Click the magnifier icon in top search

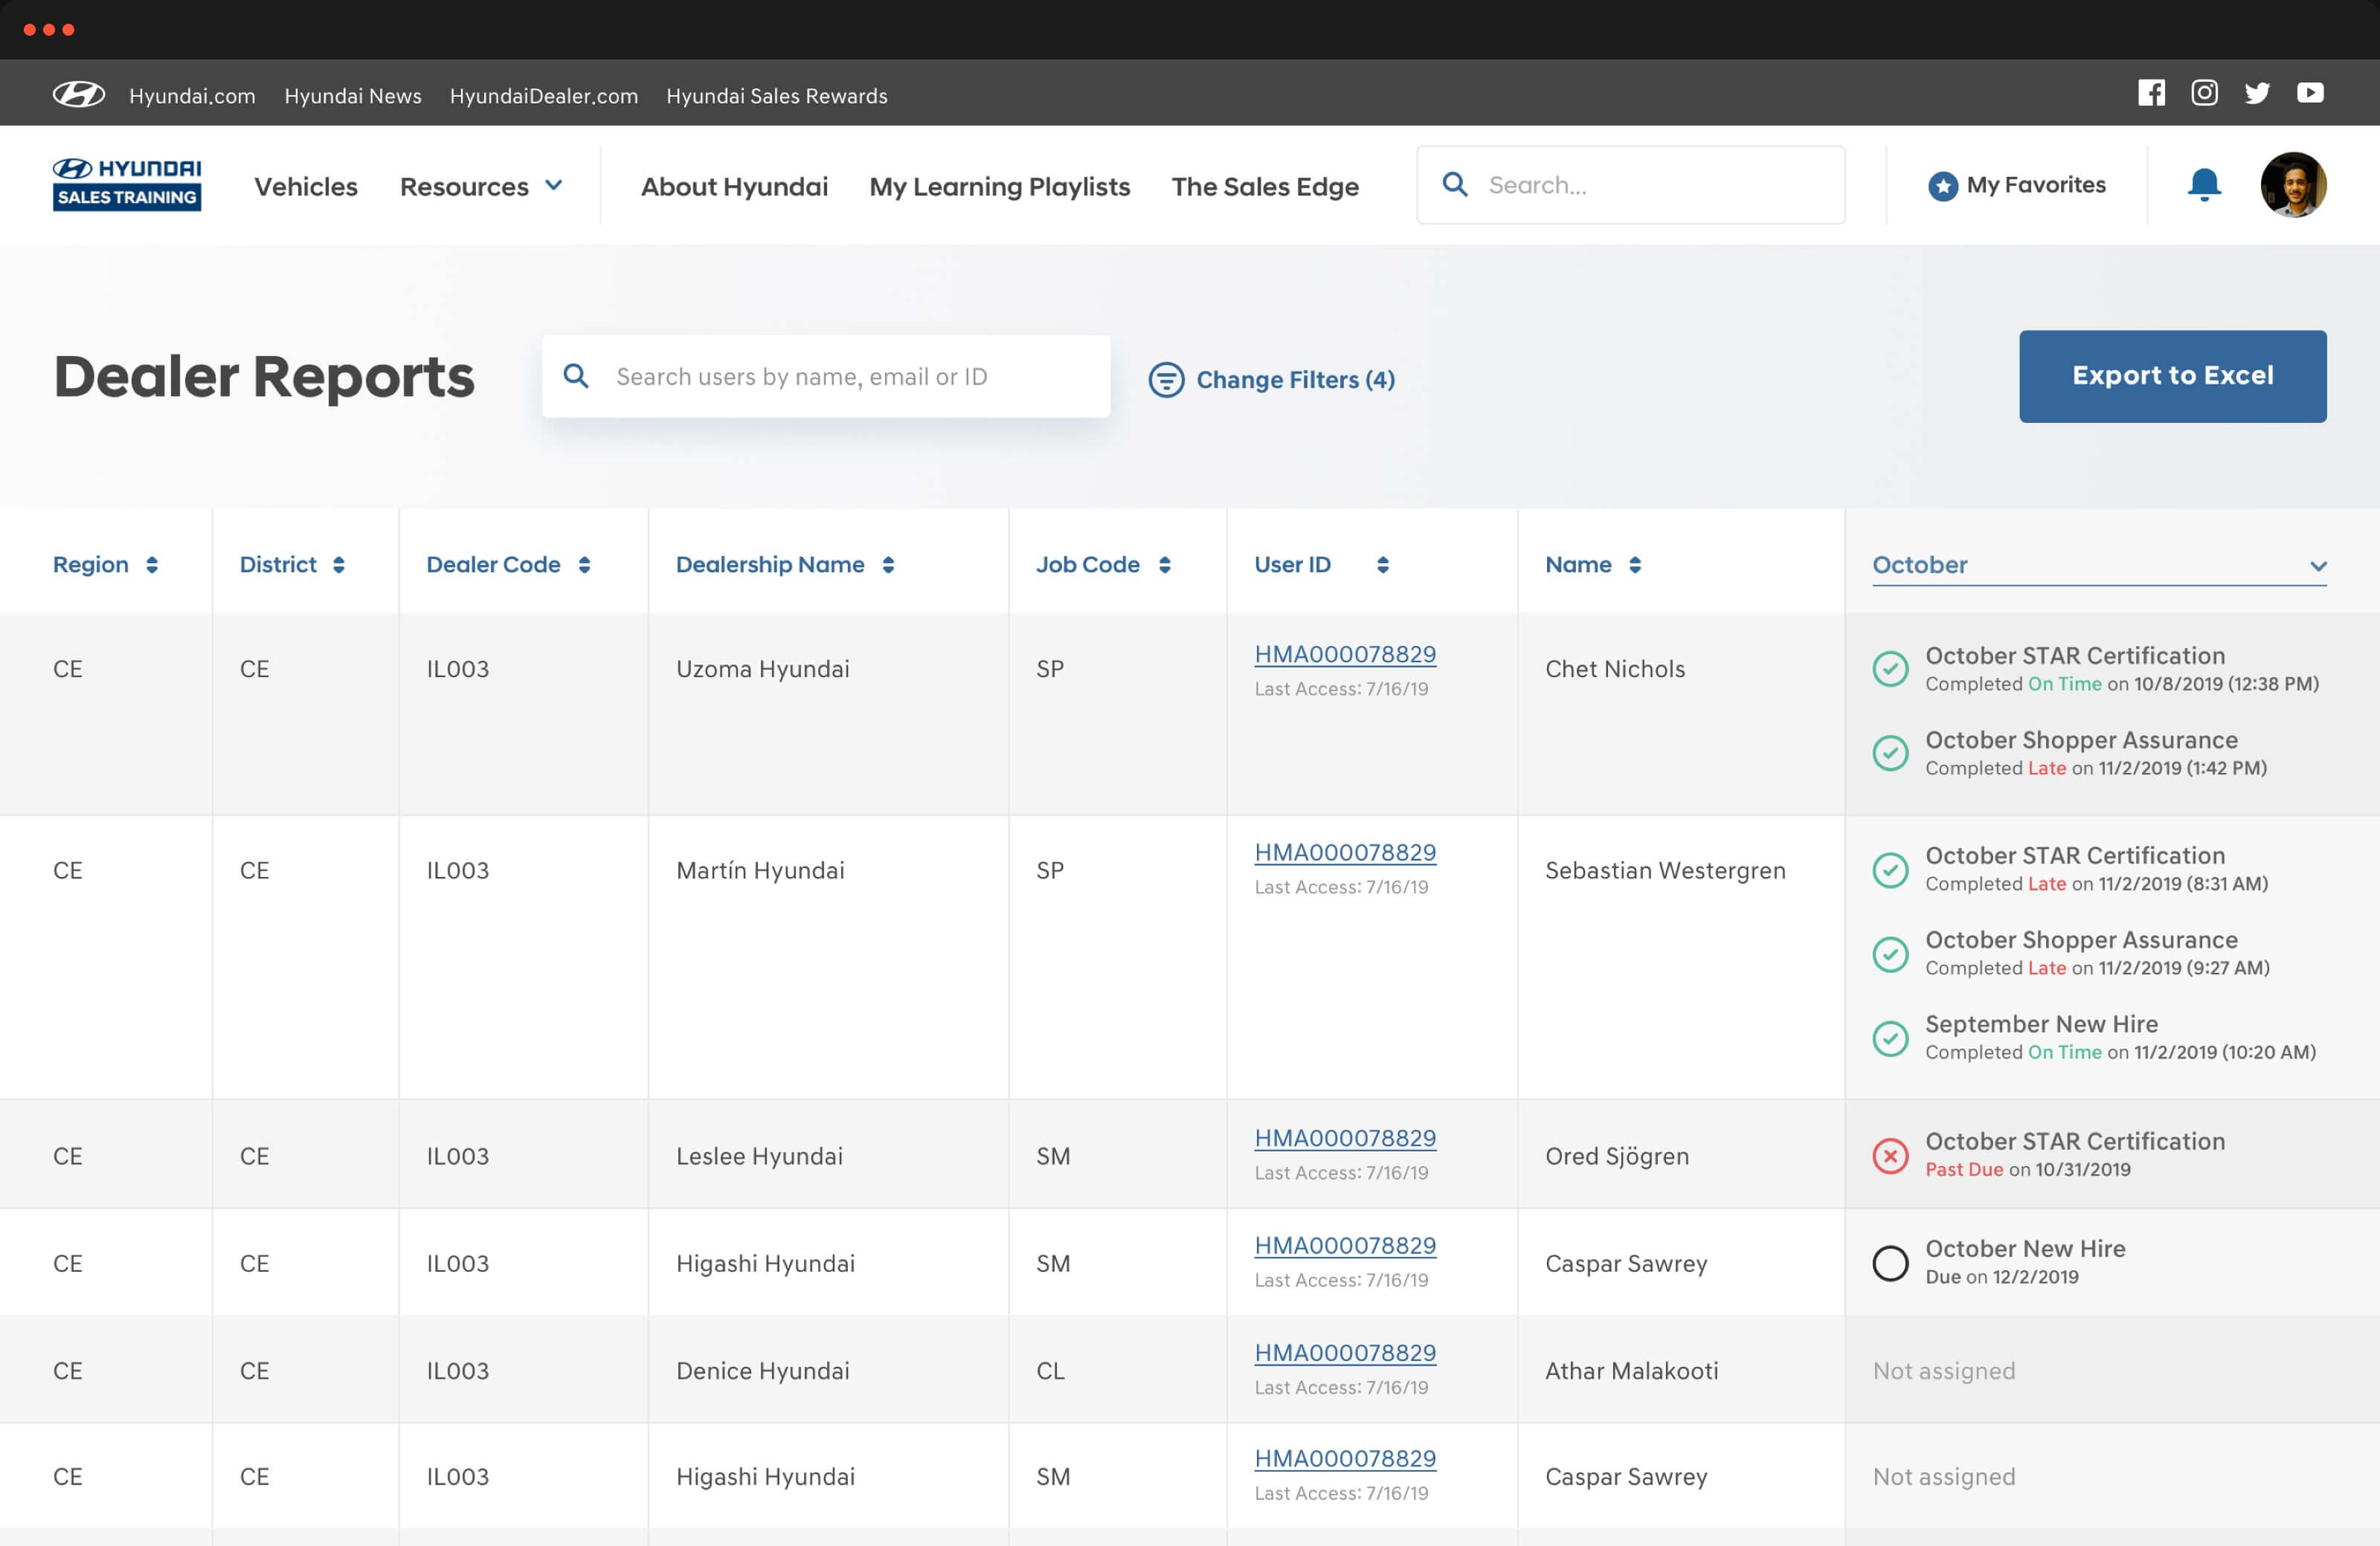click(1455, 184)
